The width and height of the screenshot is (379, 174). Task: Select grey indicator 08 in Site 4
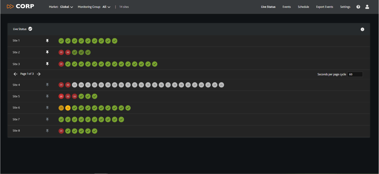pyautogui.click(x=108, y=85)
